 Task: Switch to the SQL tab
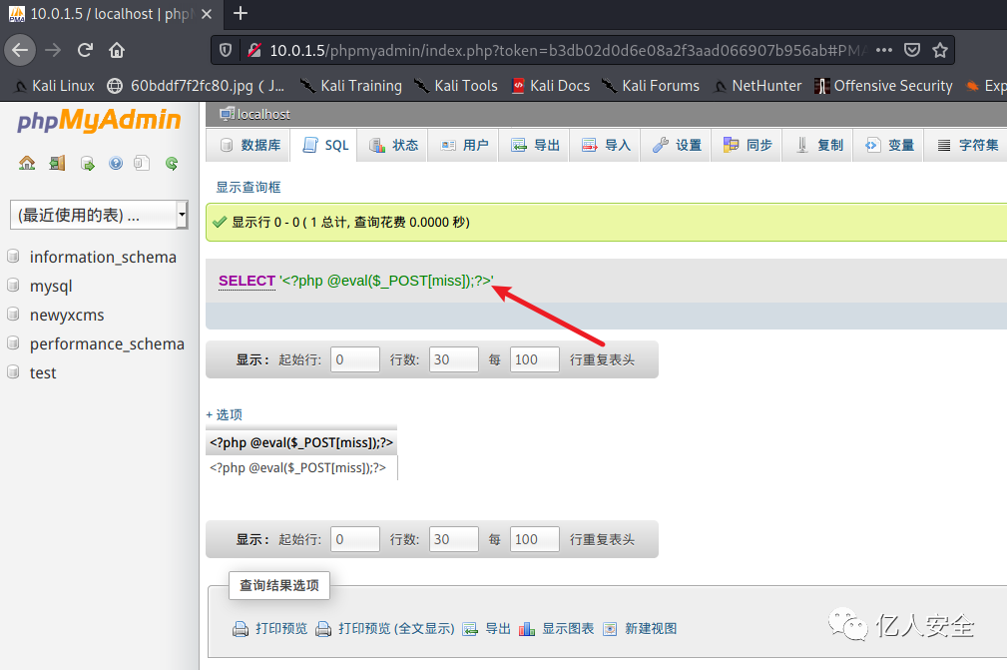pyautogui.click(x=325, y=145)
